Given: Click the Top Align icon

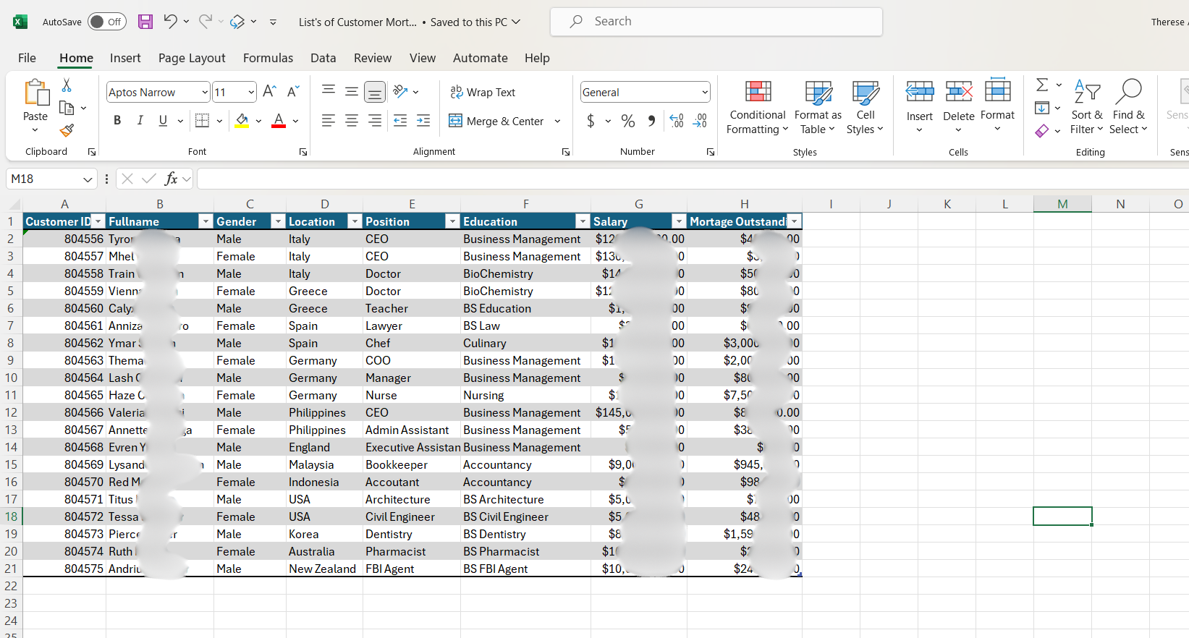Looking at the screenshot, I should [329, 91].
